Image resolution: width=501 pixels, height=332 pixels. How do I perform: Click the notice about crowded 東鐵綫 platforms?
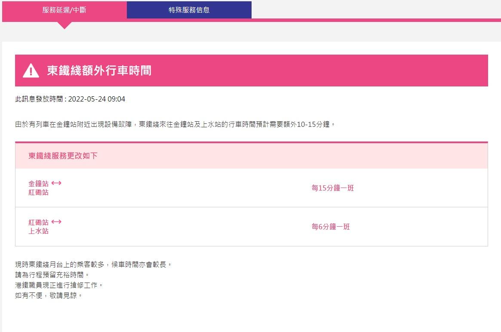click(x=93, y=264)
